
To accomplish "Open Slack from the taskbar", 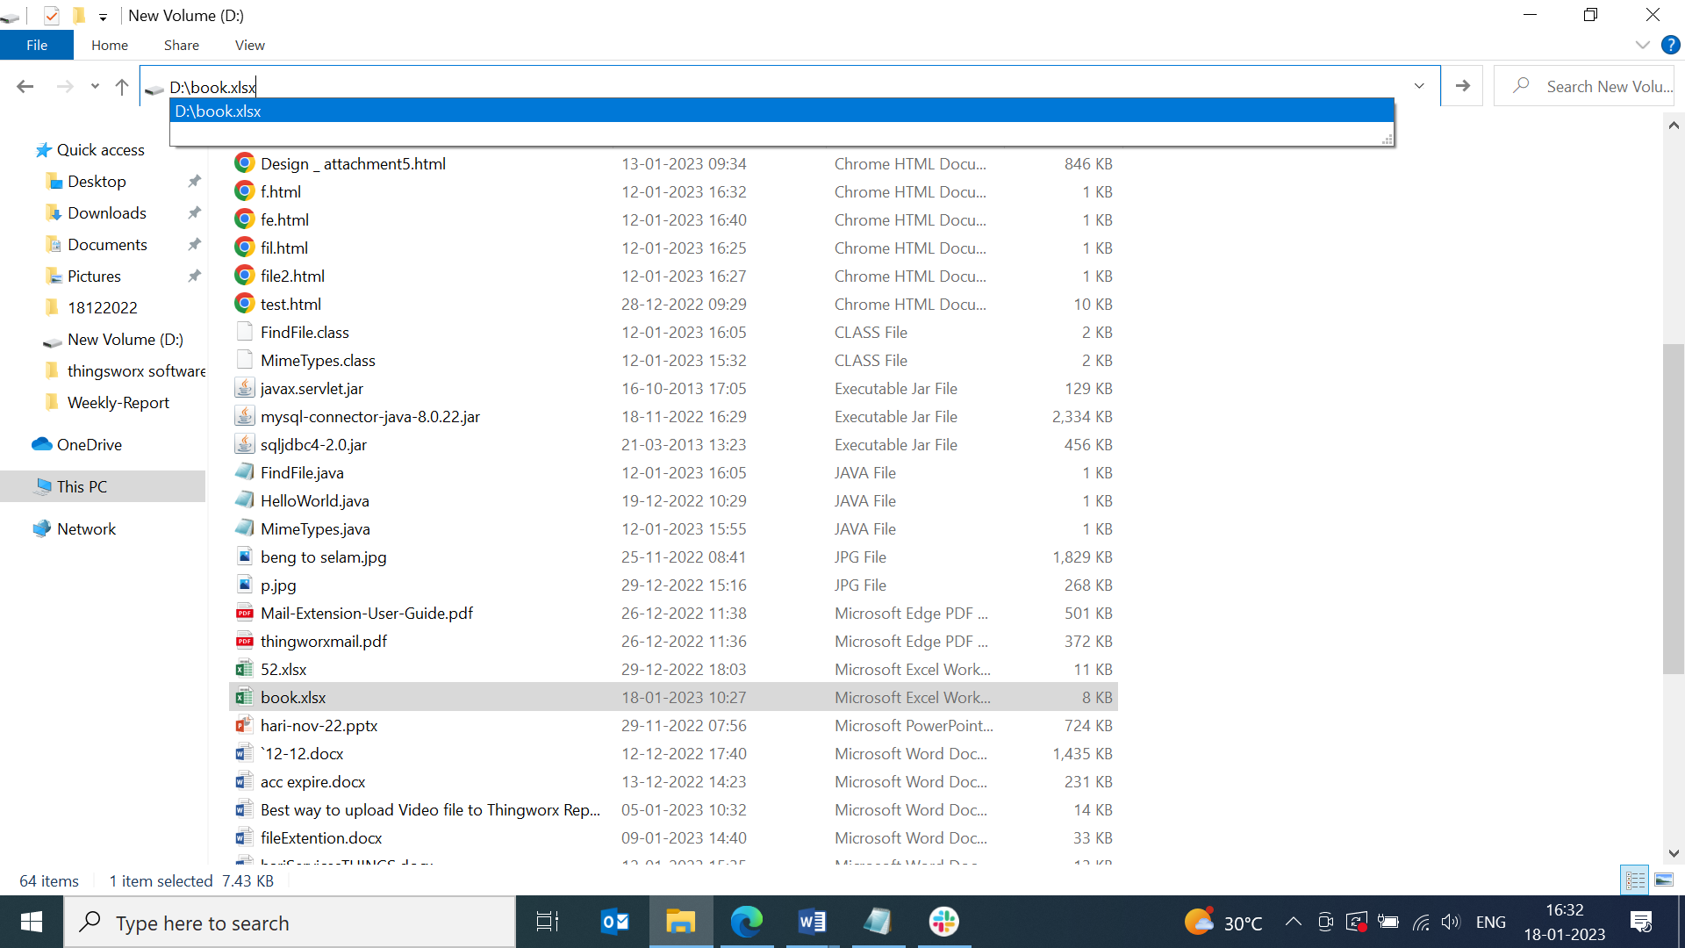I will point(943,922).
